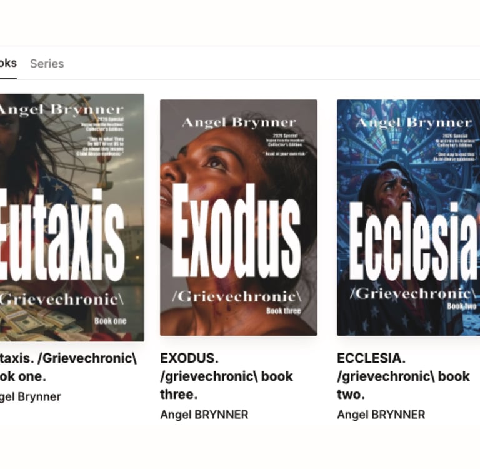
Task: Open the Ecclesia book cover thumbnail
Action: [408, 218]
